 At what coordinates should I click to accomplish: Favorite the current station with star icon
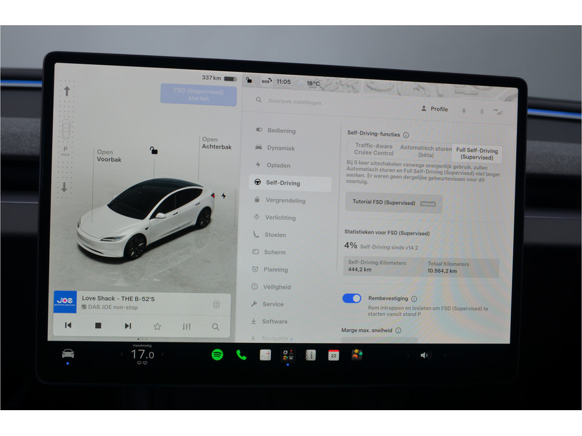pyautogui.click(x=157, y=326)
